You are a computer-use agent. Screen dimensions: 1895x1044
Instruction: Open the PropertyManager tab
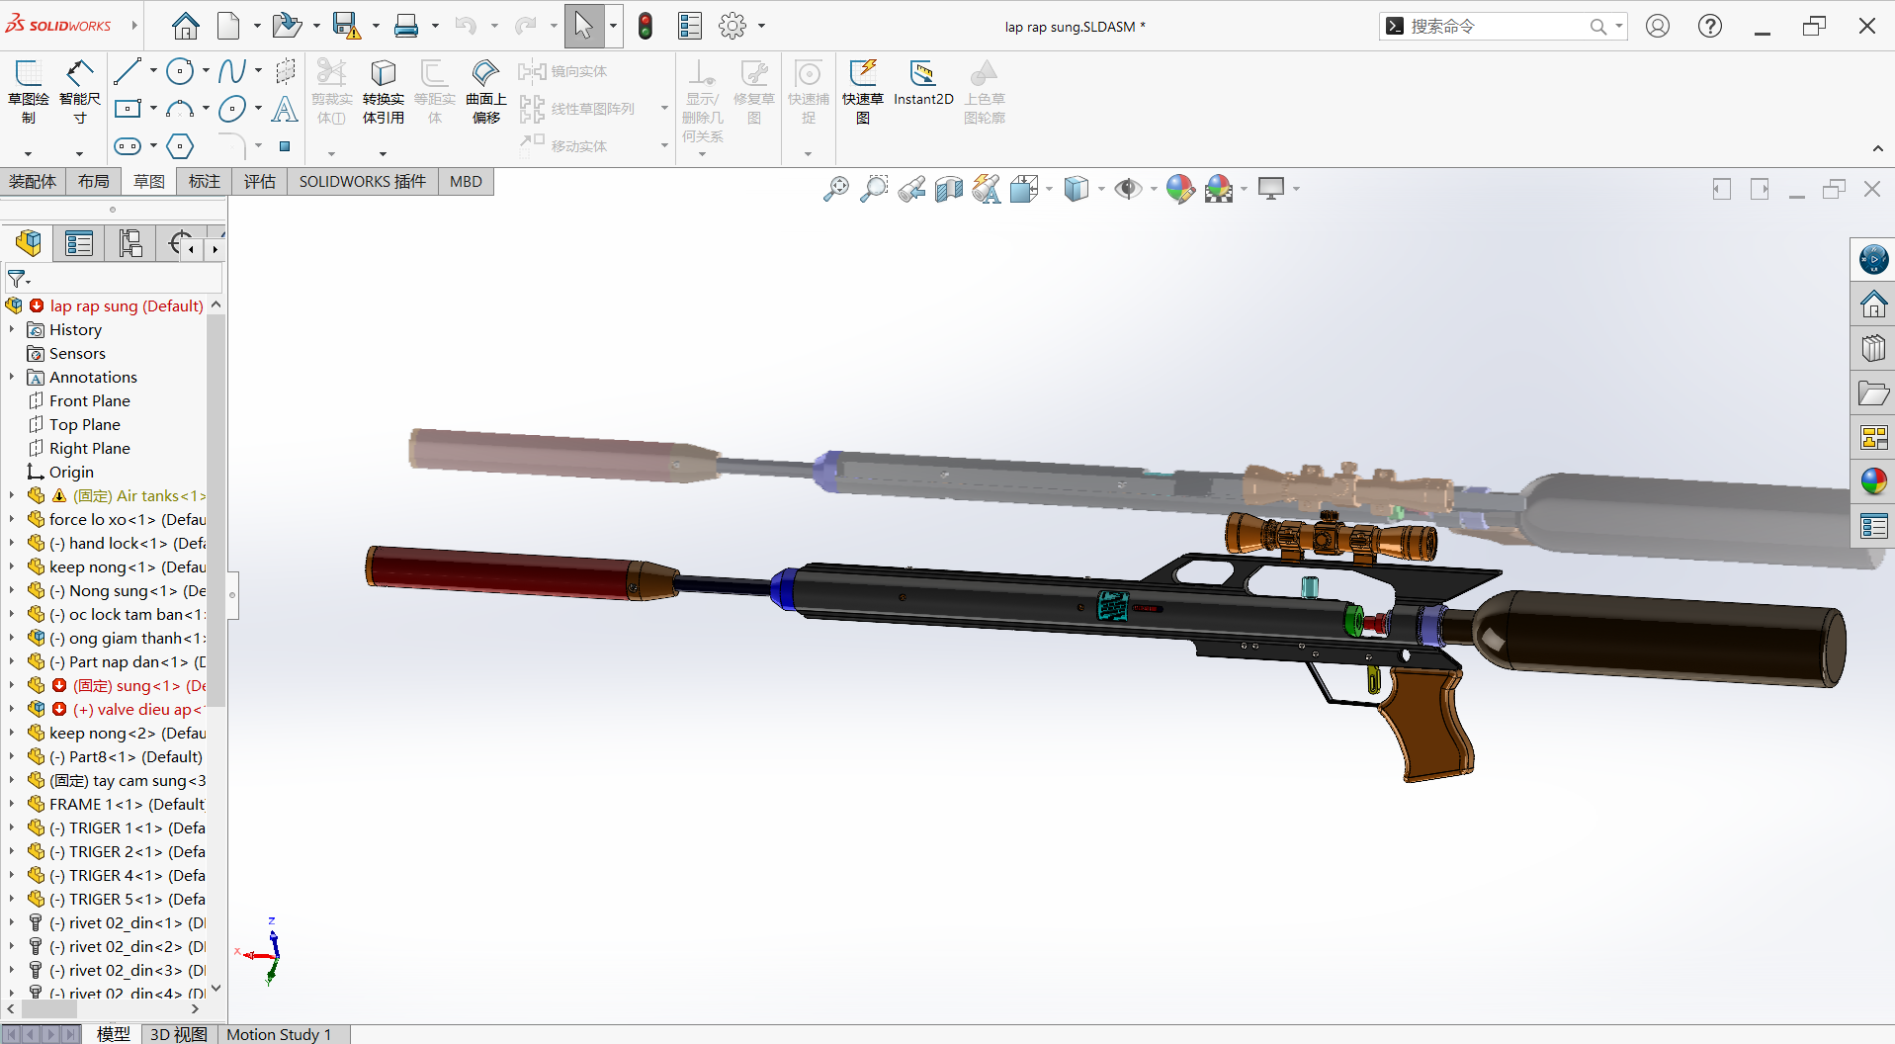pyautogui.click(x=79, y=243)
